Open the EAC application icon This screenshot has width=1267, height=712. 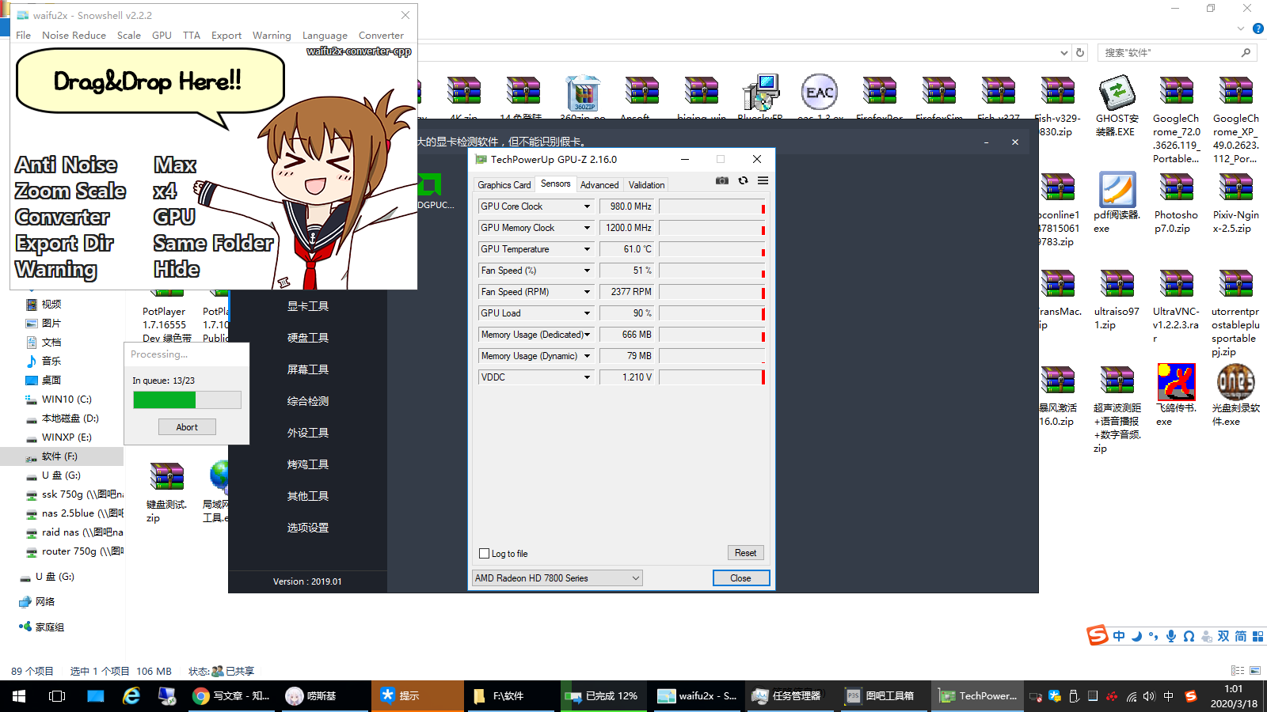tap(820, 93)
